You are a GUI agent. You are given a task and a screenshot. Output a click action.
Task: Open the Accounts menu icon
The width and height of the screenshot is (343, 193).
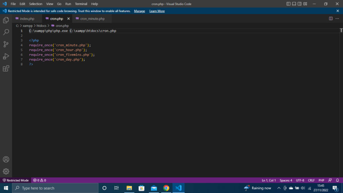6,159
